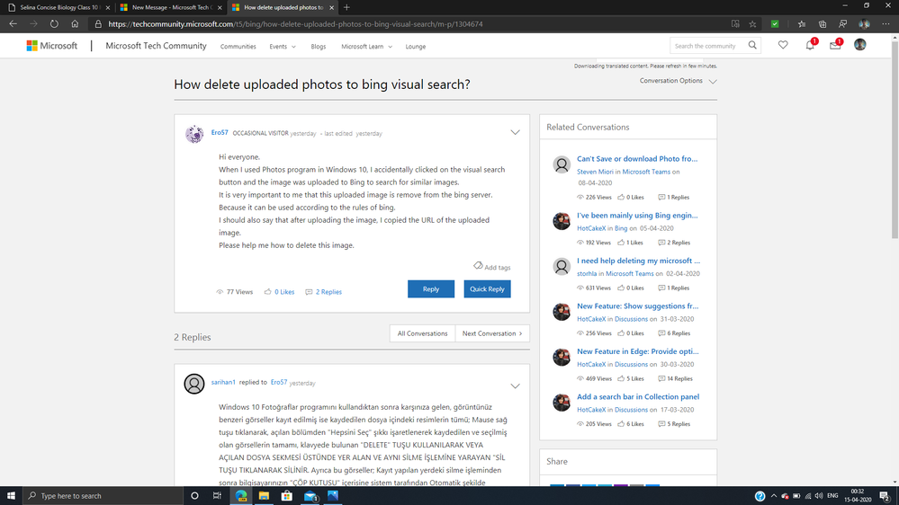Open the user avatar in community header

860,45
